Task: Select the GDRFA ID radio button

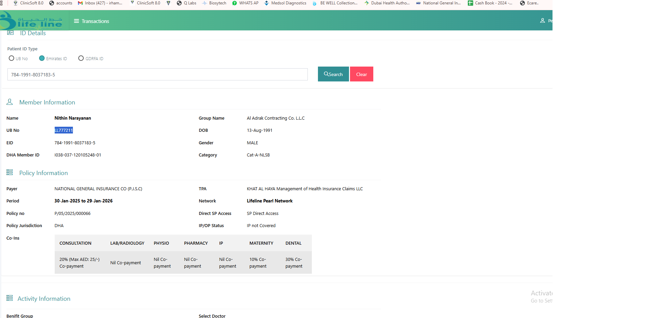Action: pyautogui.click(x=81, y=58)
